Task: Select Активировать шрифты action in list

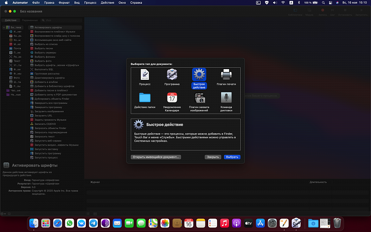Action: pyautogui.click(x=48, y=27)
